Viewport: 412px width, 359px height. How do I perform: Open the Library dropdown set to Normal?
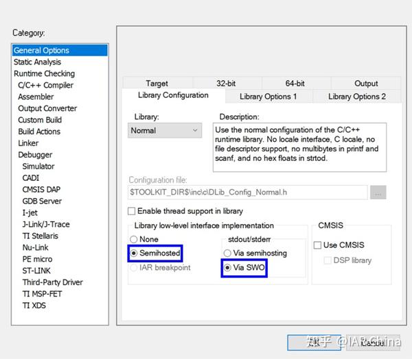pyautogui.click(x=165, y=130)
